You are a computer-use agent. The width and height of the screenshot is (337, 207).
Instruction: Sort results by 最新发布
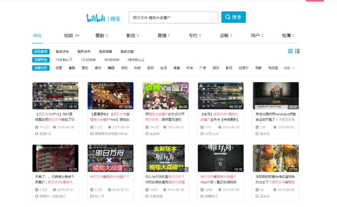click(84, 52)
